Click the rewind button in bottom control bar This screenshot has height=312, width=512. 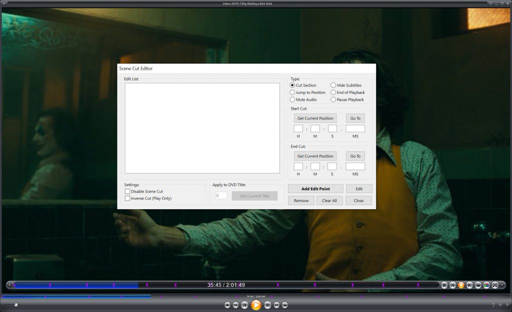235,305
